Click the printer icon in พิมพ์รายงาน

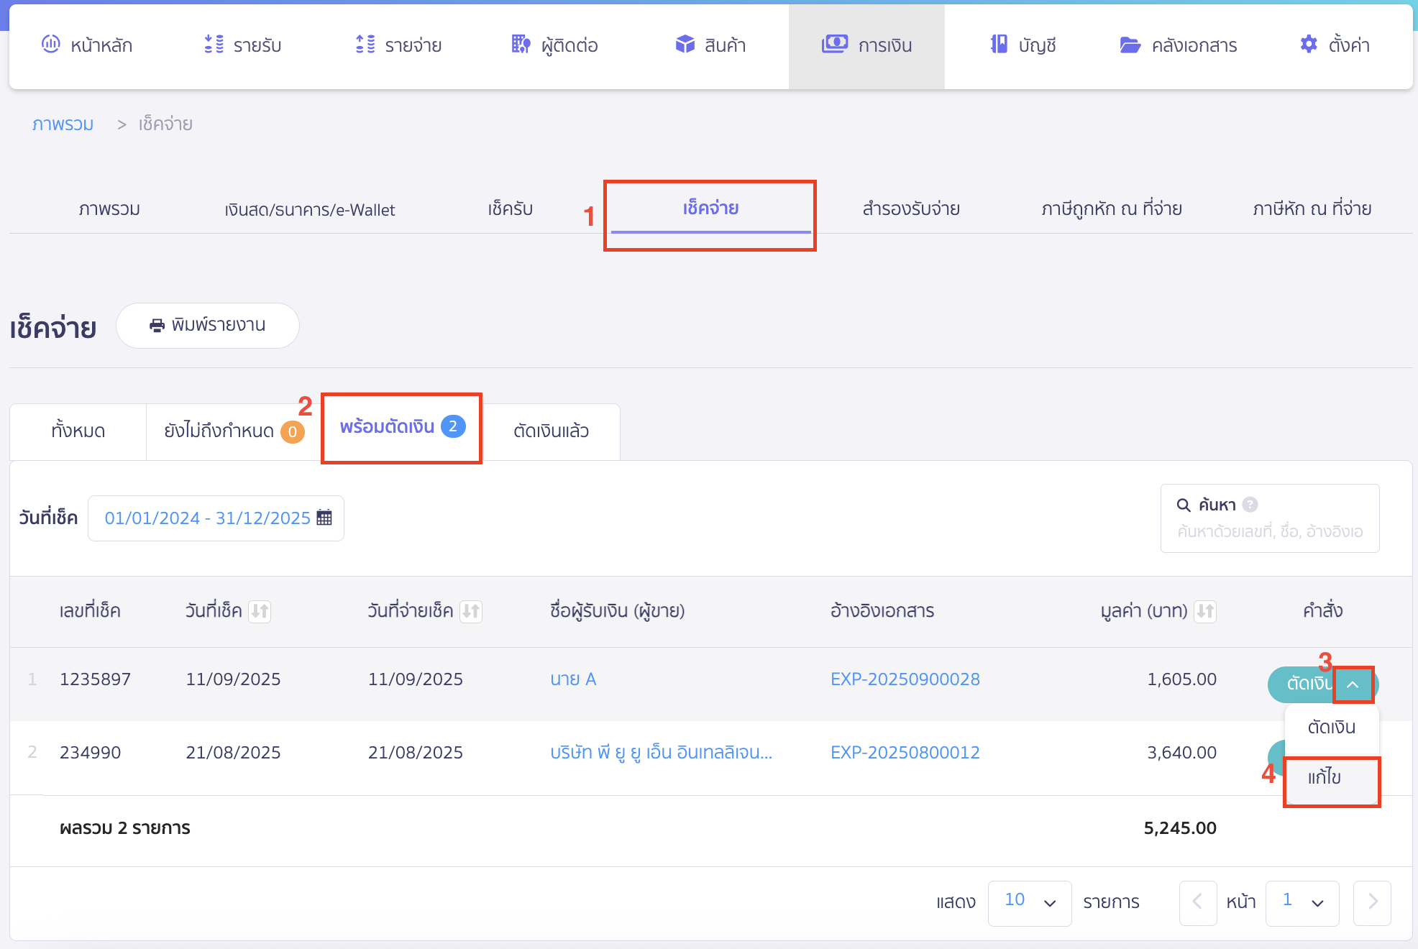tap(157, 326)
